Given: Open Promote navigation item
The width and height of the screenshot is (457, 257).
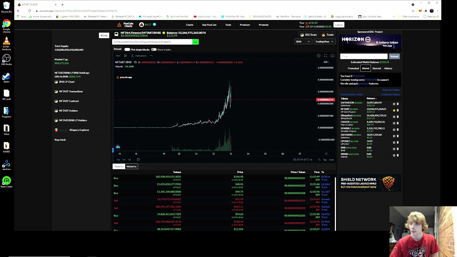Looking at the screenshot, I should 263,25.
